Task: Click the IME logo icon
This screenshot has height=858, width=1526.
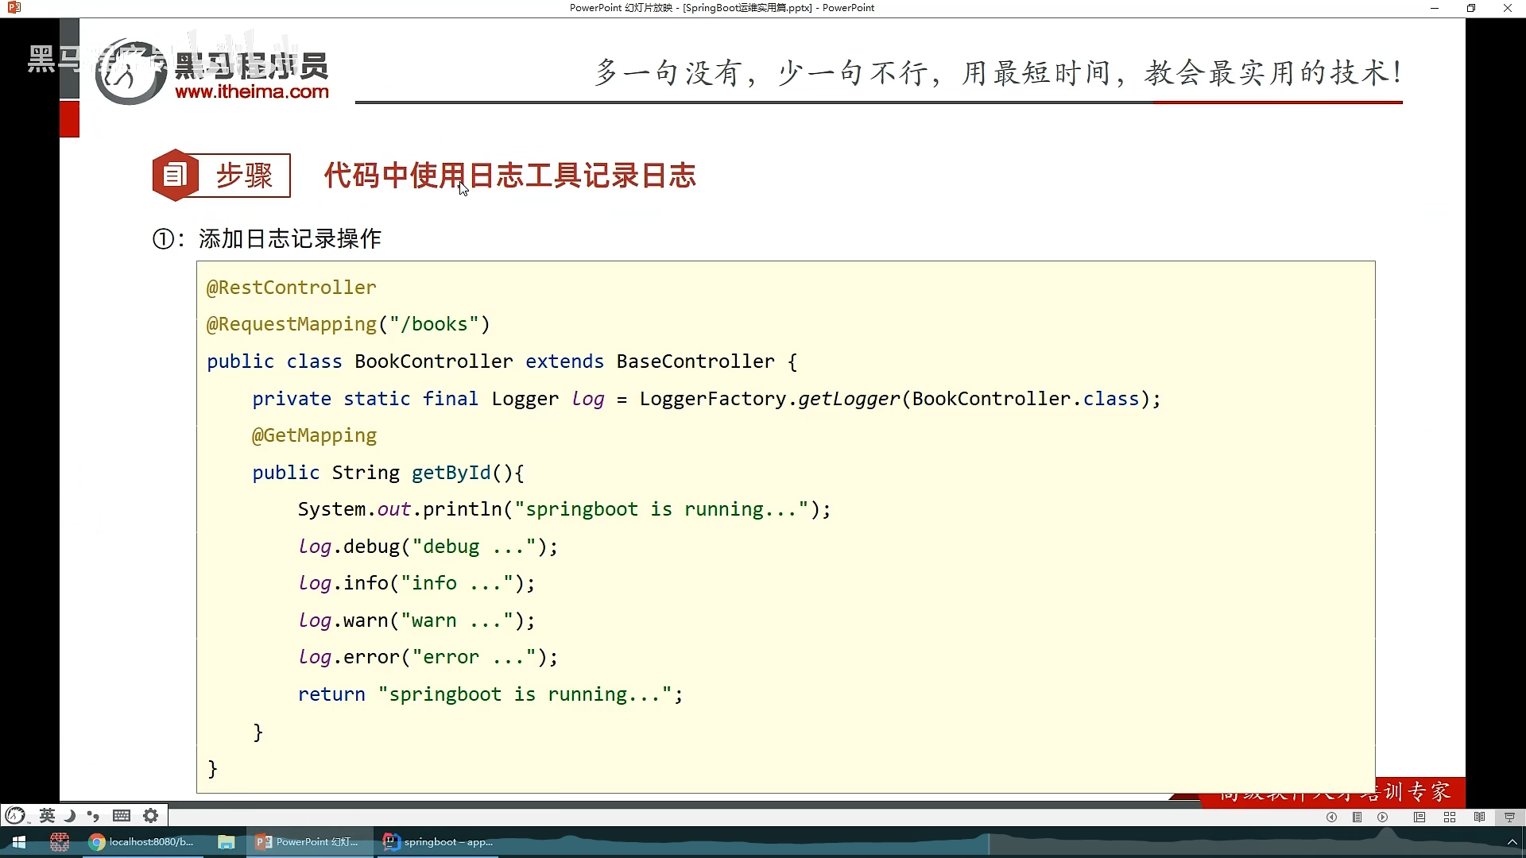Action: click(16, 815)
